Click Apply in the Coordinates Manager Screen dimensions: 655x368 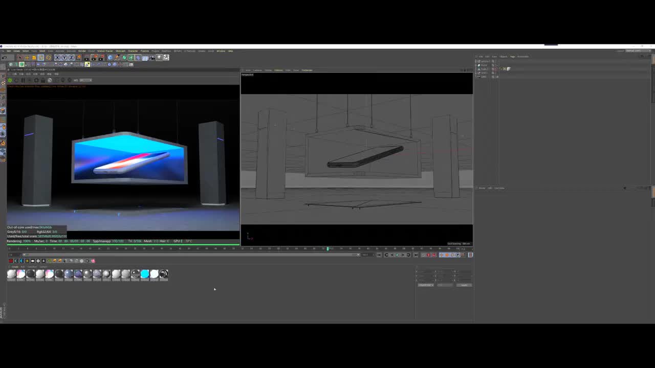(x=464, y=285)
